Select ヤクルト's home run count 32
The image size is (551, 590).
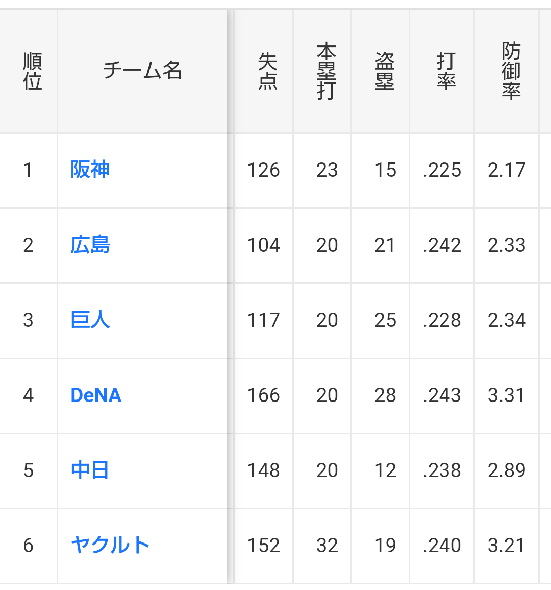(x=327, y=546)
